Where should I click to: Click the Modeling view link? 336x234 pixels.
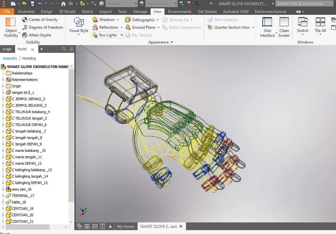[29, 58]
